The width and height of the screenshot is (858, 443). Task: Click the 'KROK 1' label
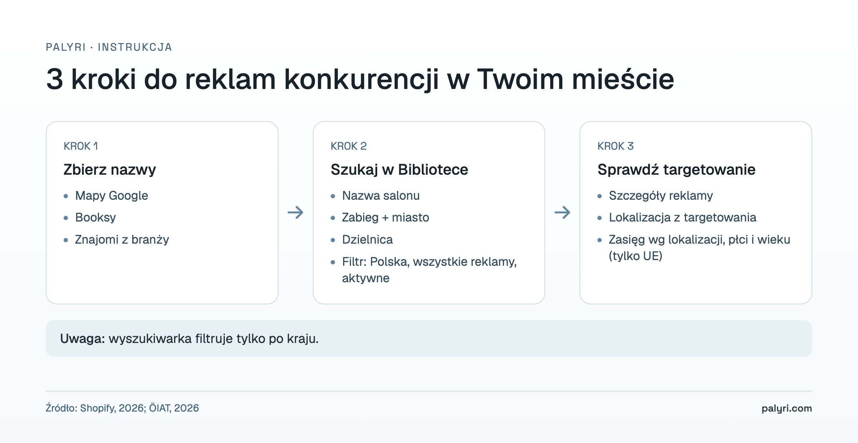(81, 146)
